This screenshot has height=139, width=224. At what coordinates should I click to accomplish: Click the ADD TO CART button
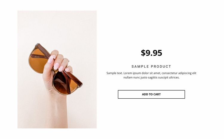tap(151, 94)
